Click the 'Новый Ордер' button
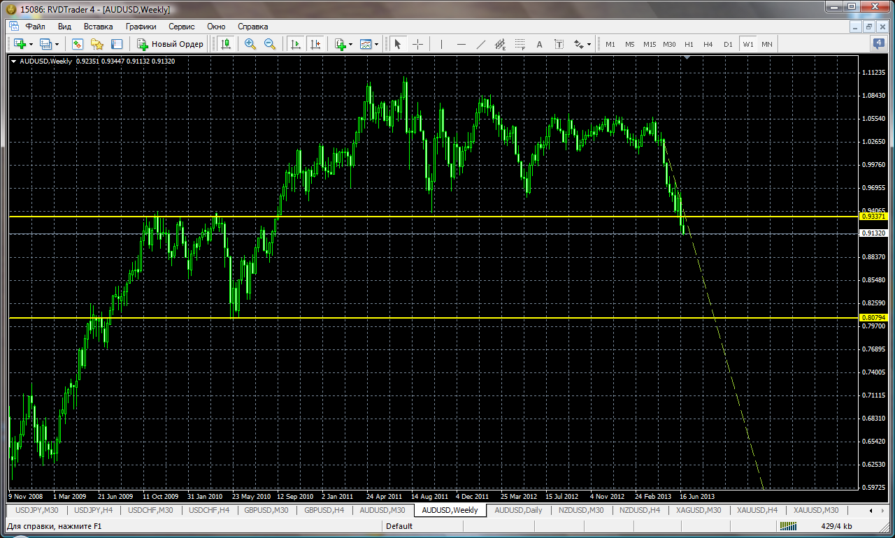 [171, 44]
